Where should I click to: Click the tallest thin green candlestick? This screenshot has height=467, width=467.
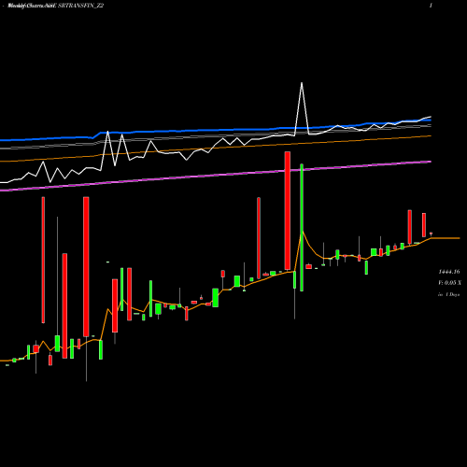point(302,228)
